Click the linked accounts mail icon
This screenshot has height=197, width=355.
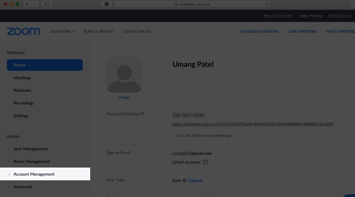[205, 162]
